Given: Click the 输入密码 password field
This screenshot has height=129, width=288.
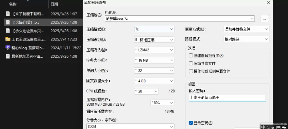Looking at the screenshot, I should (x=227, y=98).
